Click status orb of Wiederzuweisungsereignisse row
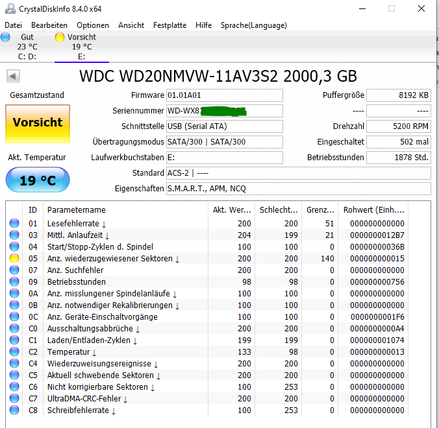The height and width of the screenshot is (428, 439). pyautogui.click(x=14, y=363)
